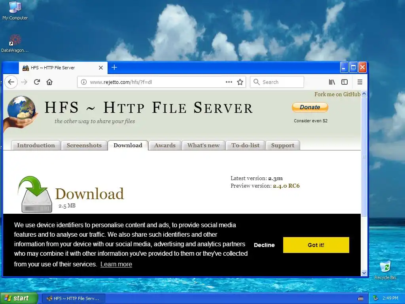Click the magnifier icon in Search box
The height and width of the screenshot is (304, 405).
(256, 82)
